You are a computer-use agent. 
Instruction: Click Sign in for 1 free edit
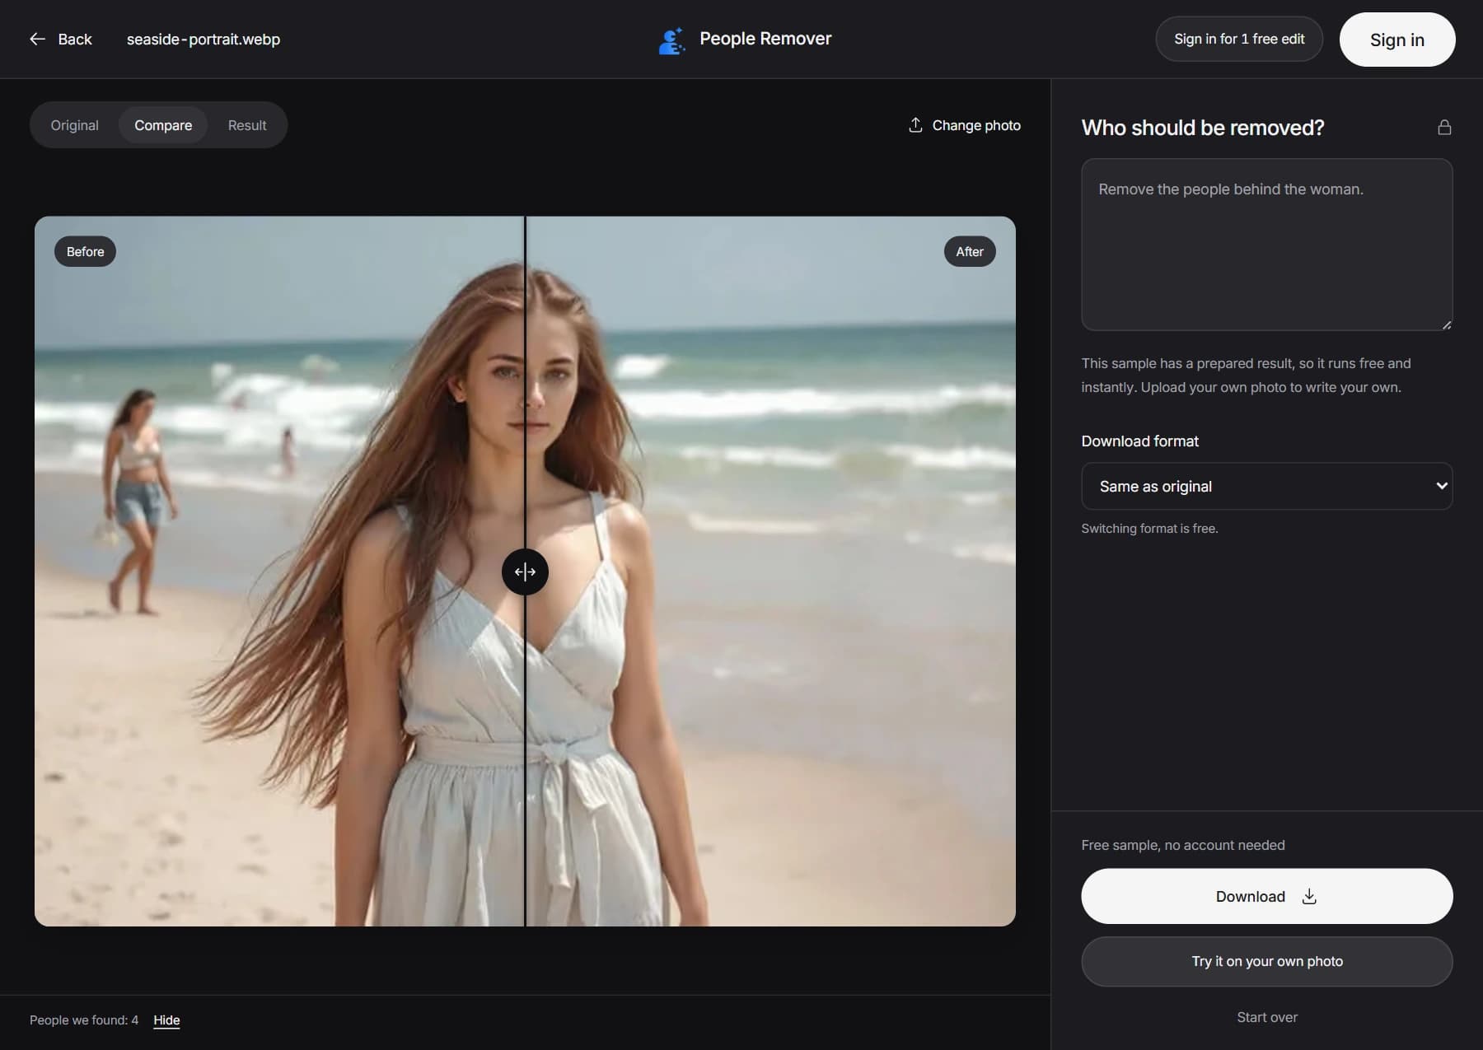1239,39
